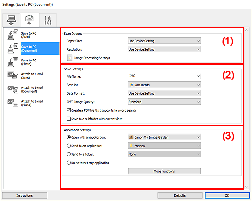Click the Save to PC (Auto) icon
Screen dimensions: 252x201
tap(13, 35)
